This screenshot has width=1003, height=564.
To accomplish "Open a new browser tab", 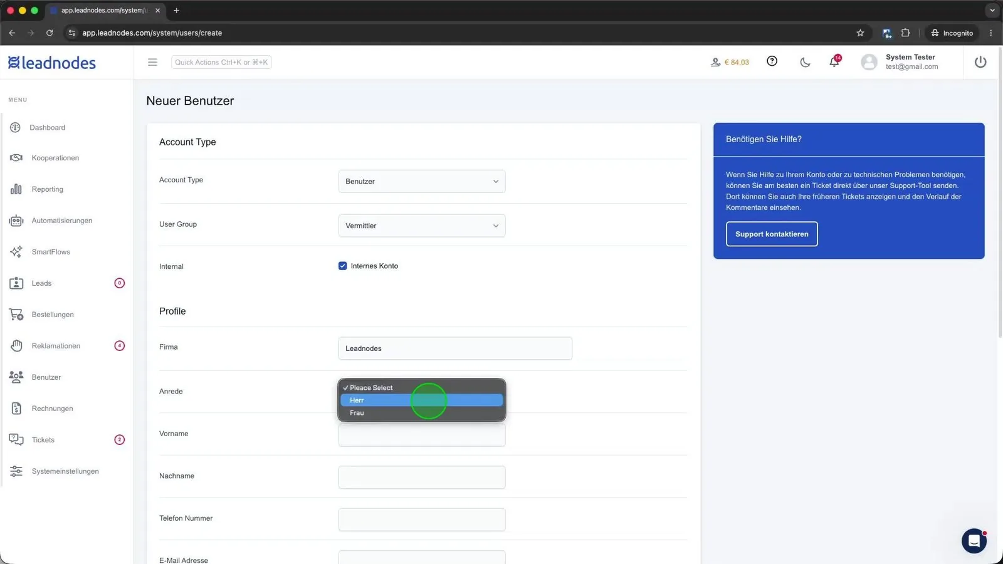I will 176,11.
